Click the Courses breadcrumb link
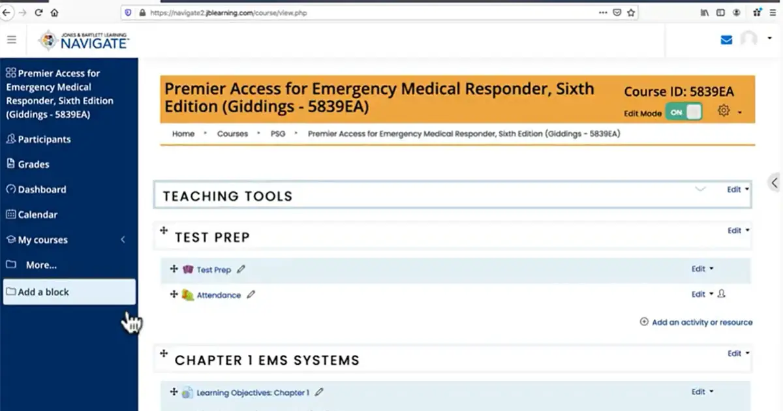 tap(232, 134)
